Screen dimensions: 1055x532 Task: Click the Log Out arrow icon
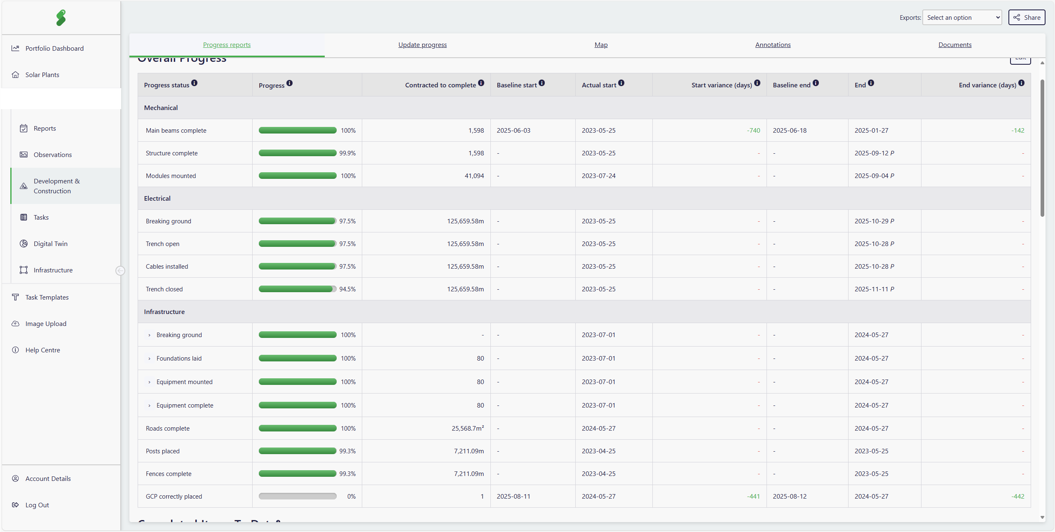[x=15, y=505]
